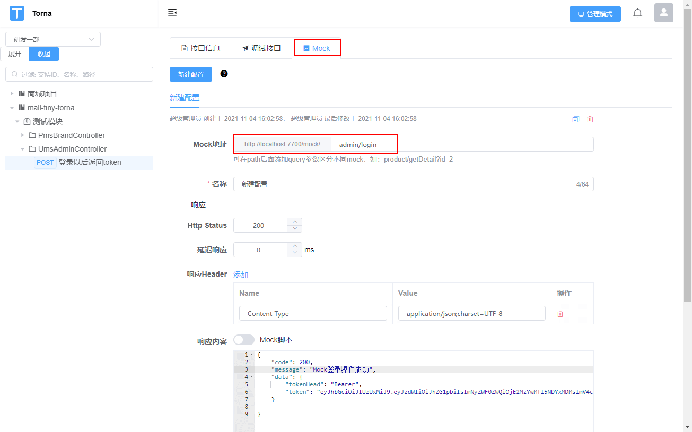
Task: Click PmsBrandController folder icon
Action: [32, 135]
